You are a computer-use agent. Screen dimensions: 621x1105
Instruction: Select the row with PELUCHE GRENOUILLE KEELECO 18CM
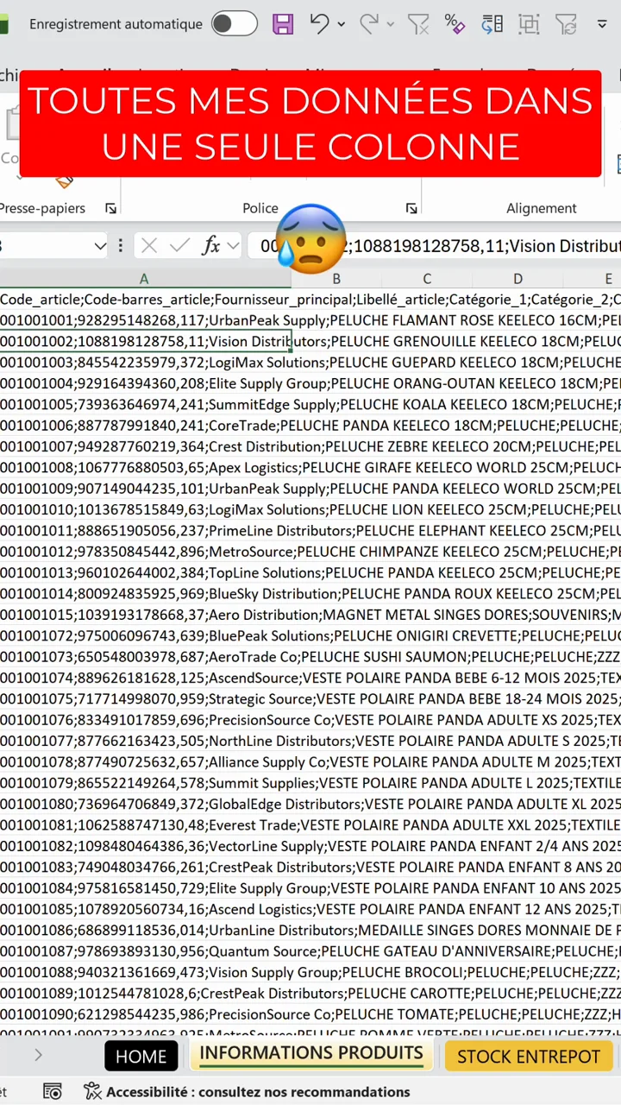pos(310,342)
